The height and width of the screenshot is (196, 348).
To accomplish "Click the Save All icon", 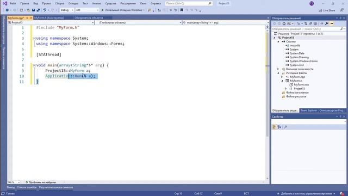I will 38,10.
